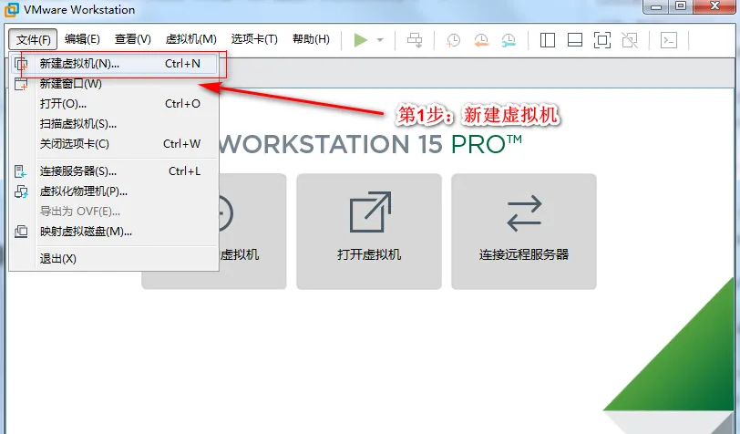The width and height of the screenshot is (740, 434).
Task: Toggle the thumbnail bar layout icon
Action: coord(575,40)
